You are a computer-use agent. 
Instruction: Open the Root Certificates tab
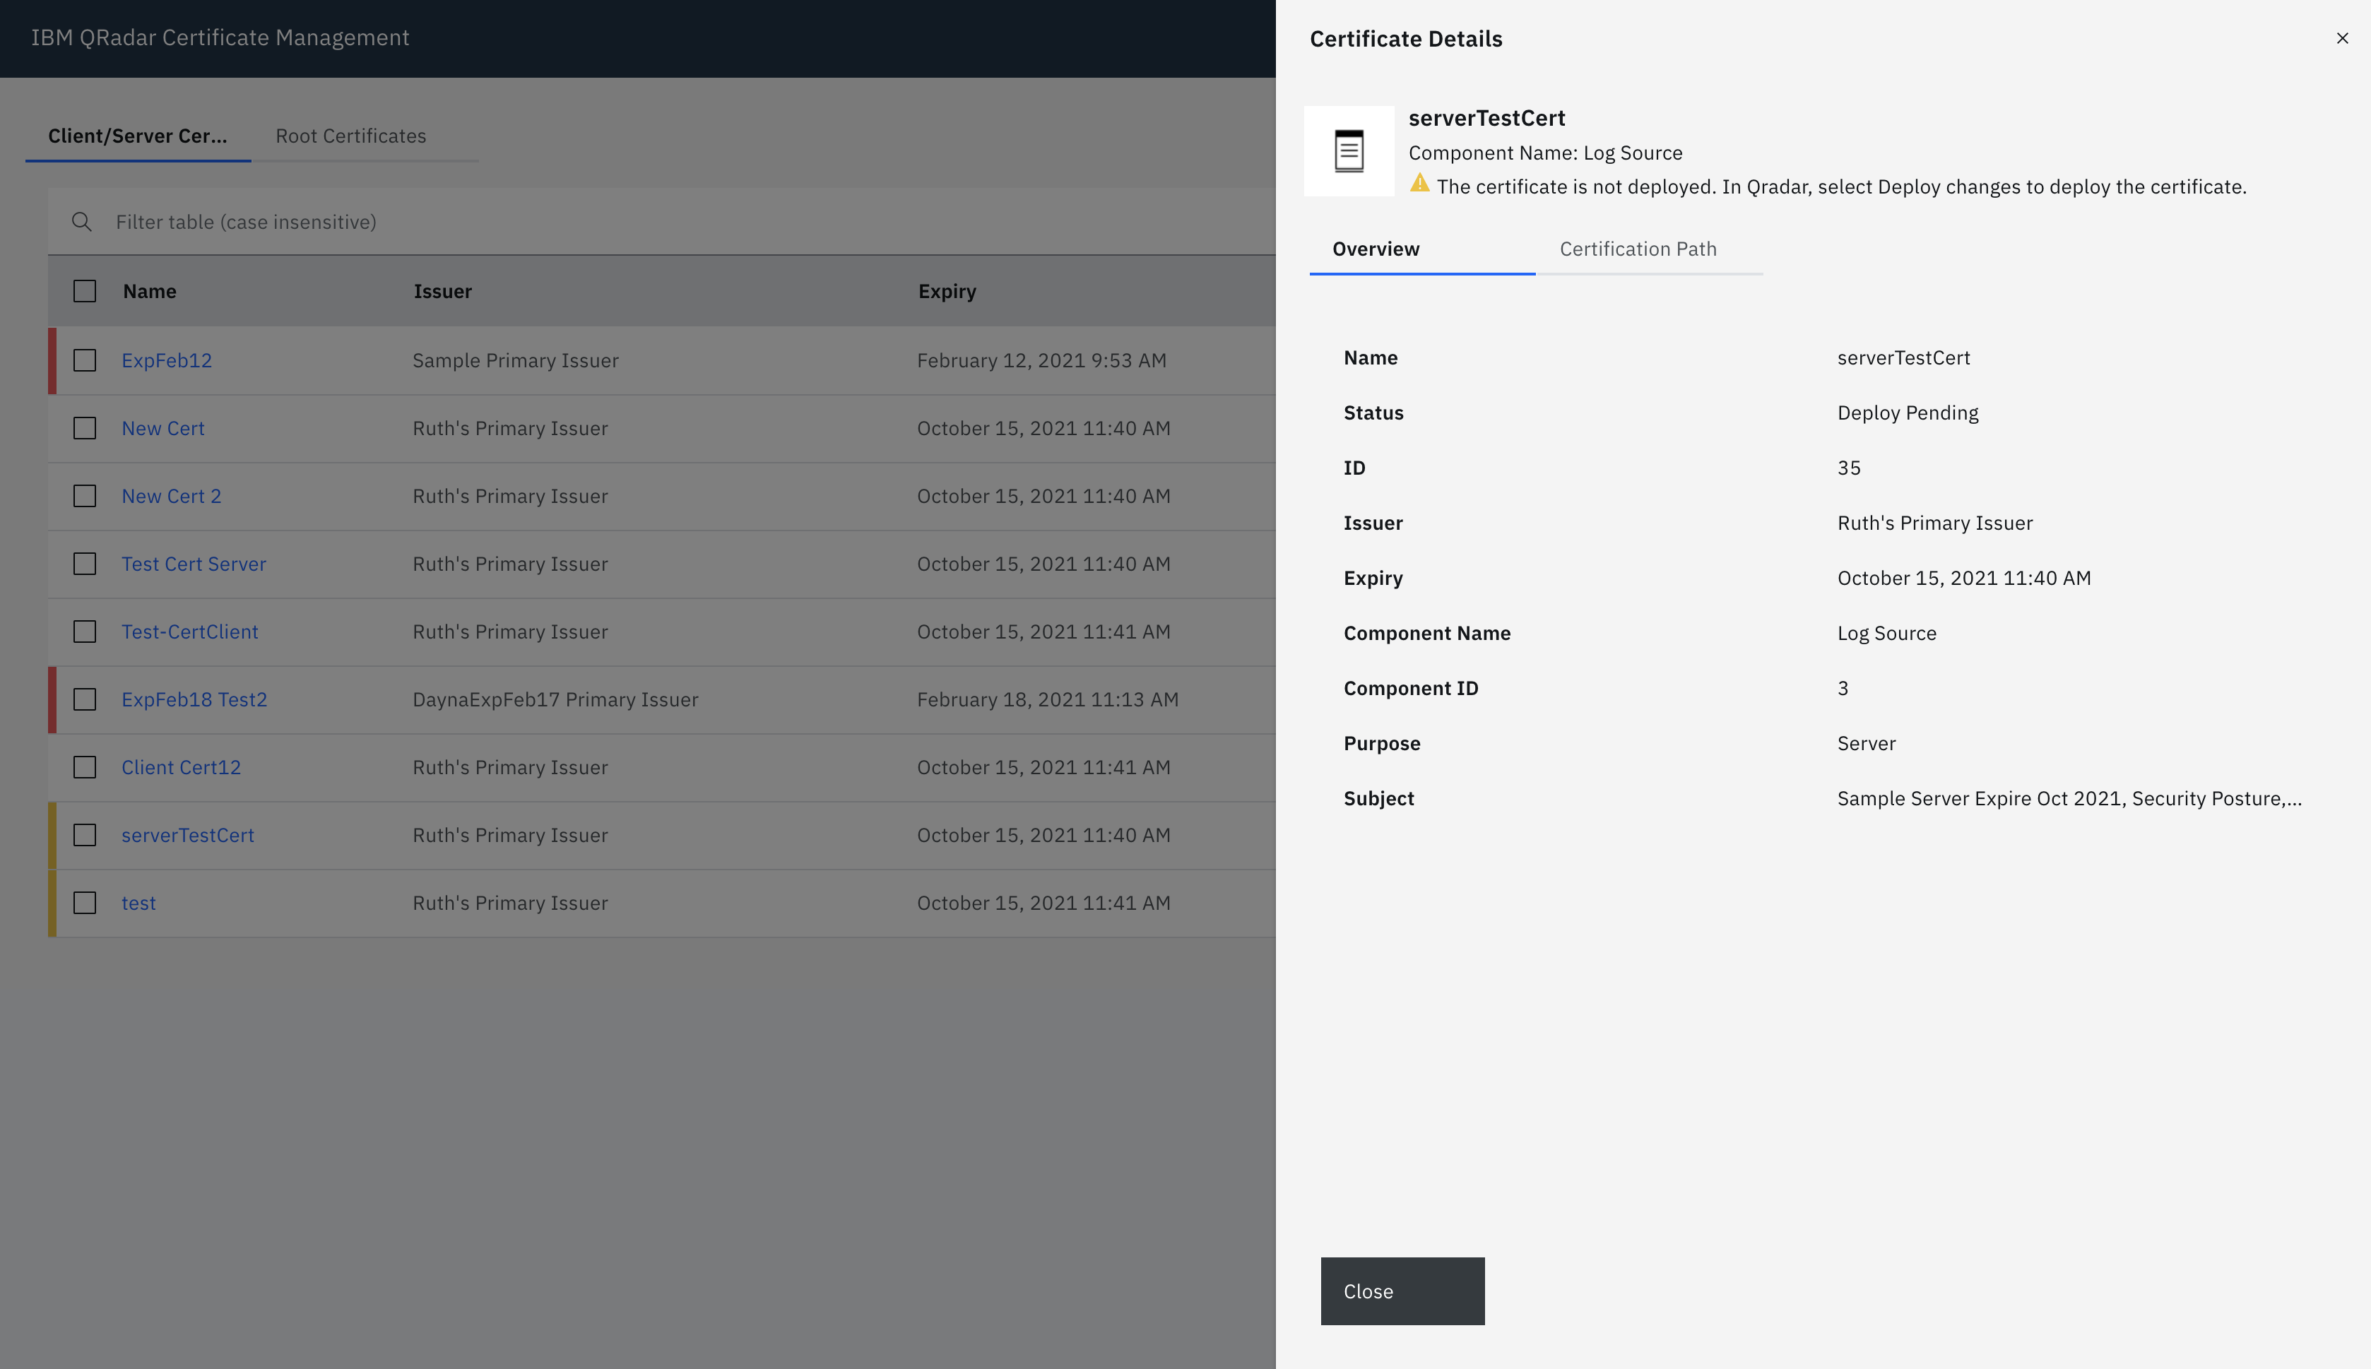(350, 136)
